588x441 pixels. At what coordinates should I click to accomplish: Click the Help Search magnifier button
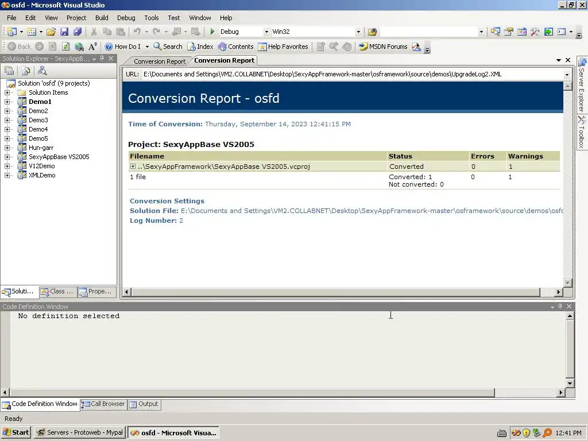[168, 47]
